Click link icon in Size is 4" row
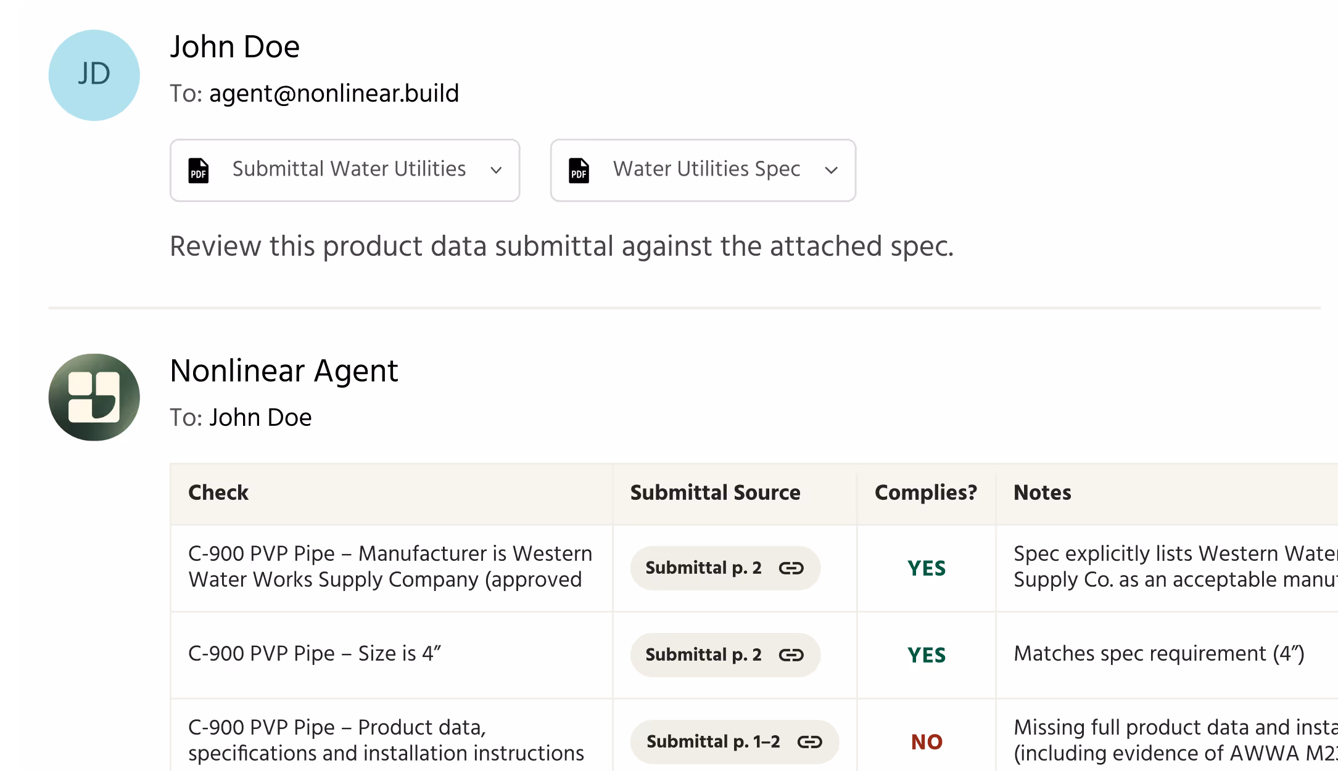 pos(791,655)
